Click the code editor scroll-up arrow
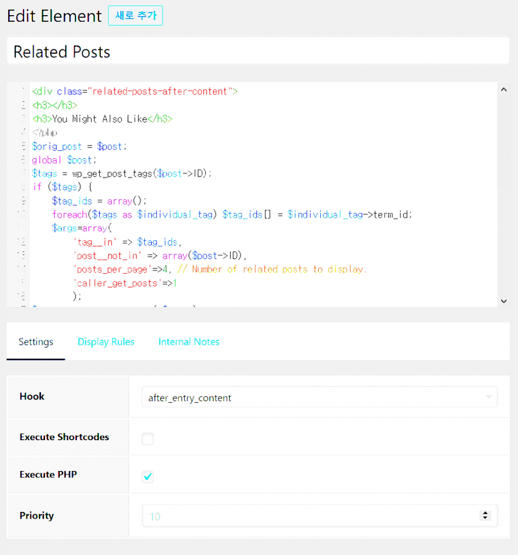 [x=503, y=90]
